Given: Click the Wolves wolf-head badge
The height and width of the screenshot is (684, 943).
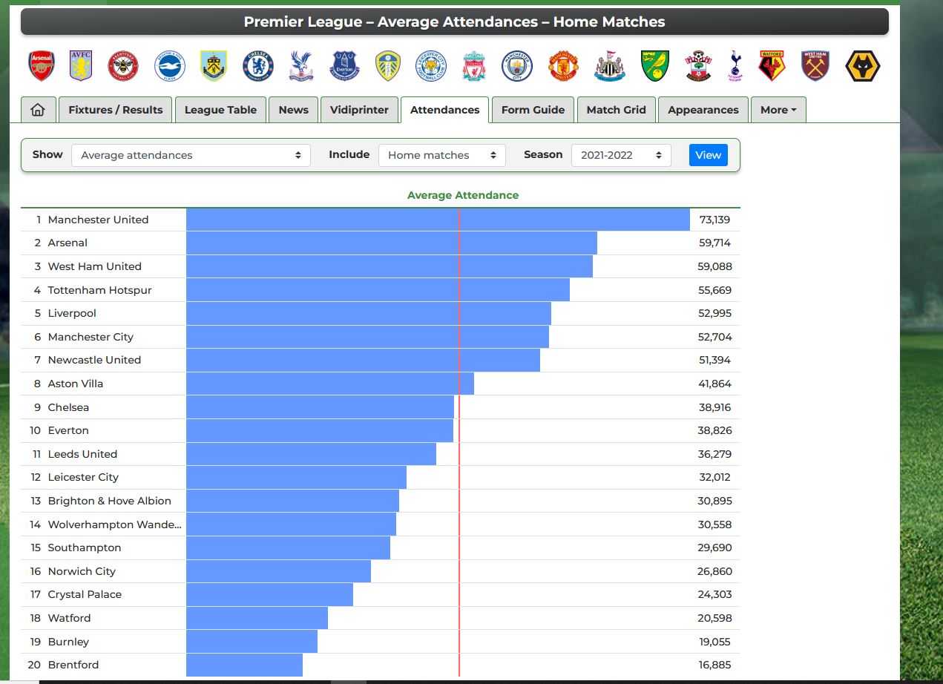Looking at the screenshot, I should (863, 66).
